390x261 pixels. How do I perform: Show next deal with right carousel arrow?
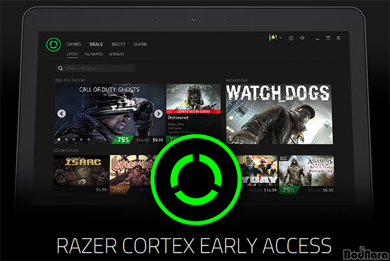pos(158,114)
